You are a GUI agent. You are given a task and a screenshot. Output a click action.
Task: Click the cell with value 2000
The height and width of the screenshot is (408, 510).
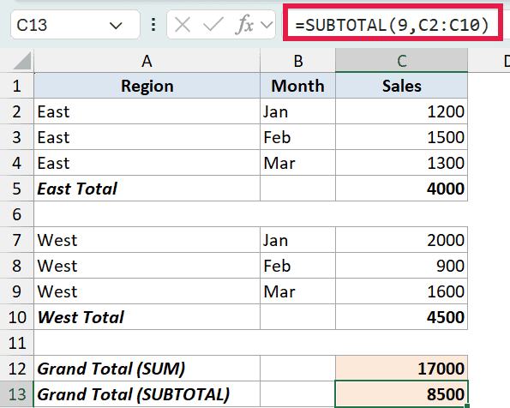pyautogui.click(x=402, y=240)
